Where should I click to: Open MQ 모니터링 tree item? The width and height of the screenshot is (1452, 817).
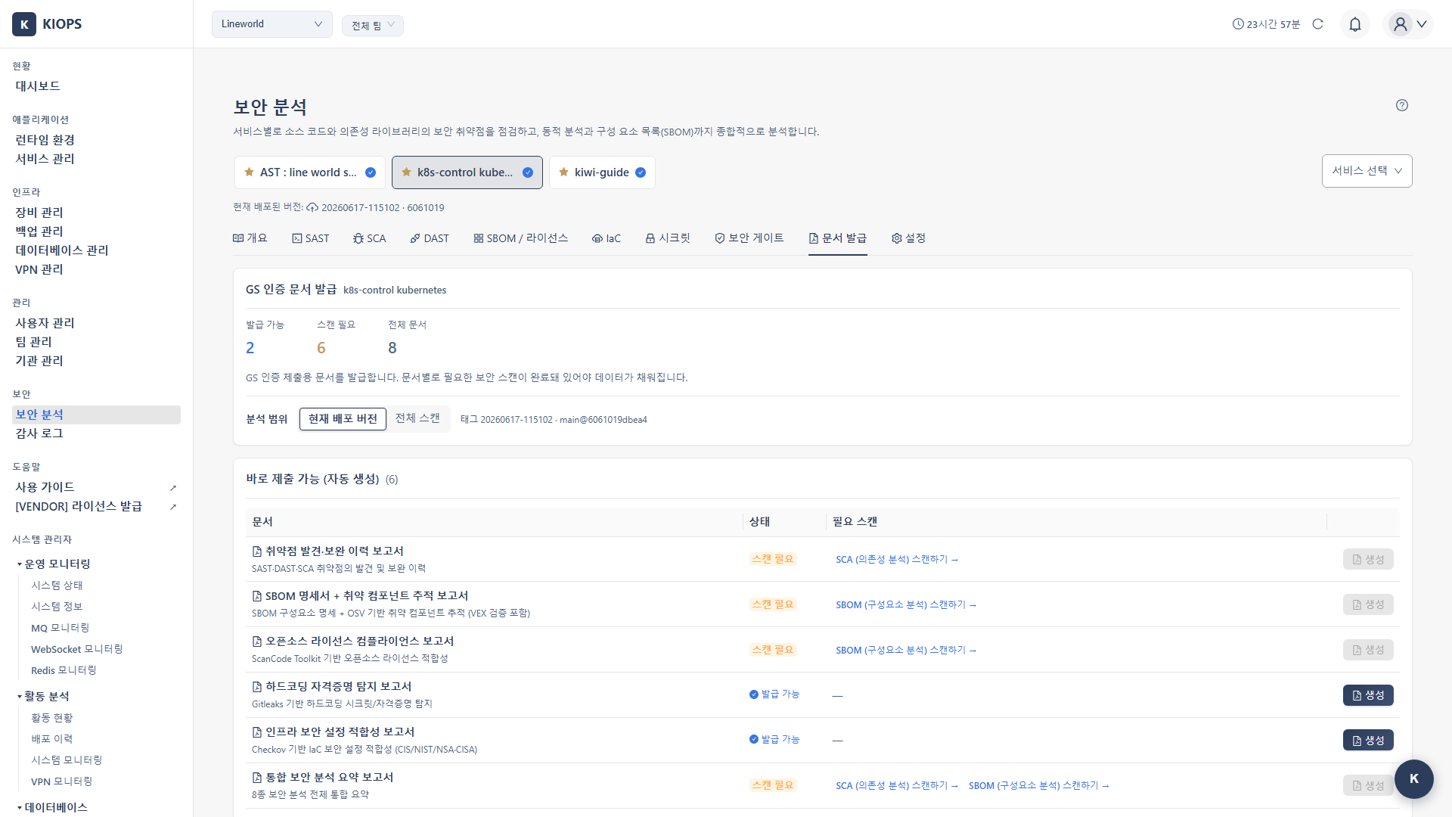(x=60, y=628)
